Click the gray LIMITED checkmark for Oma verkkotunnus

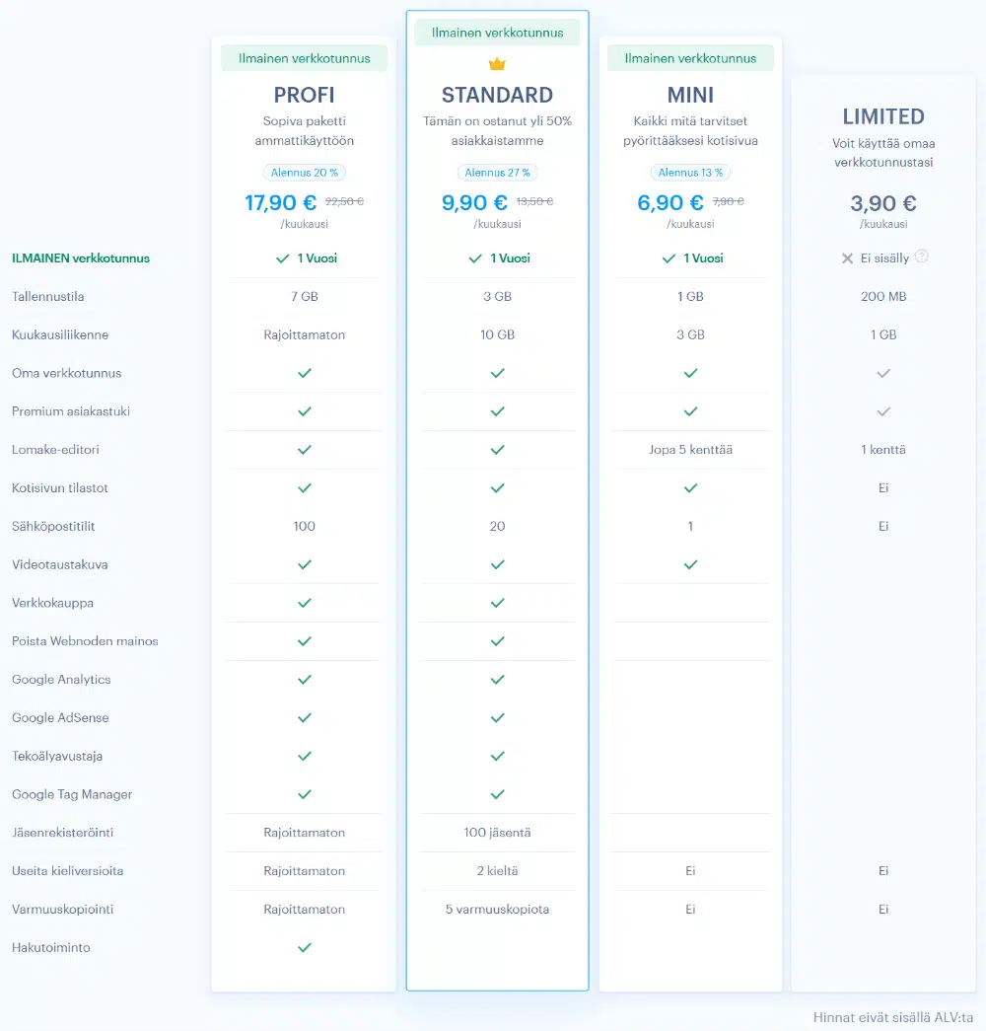coord(883,373)
